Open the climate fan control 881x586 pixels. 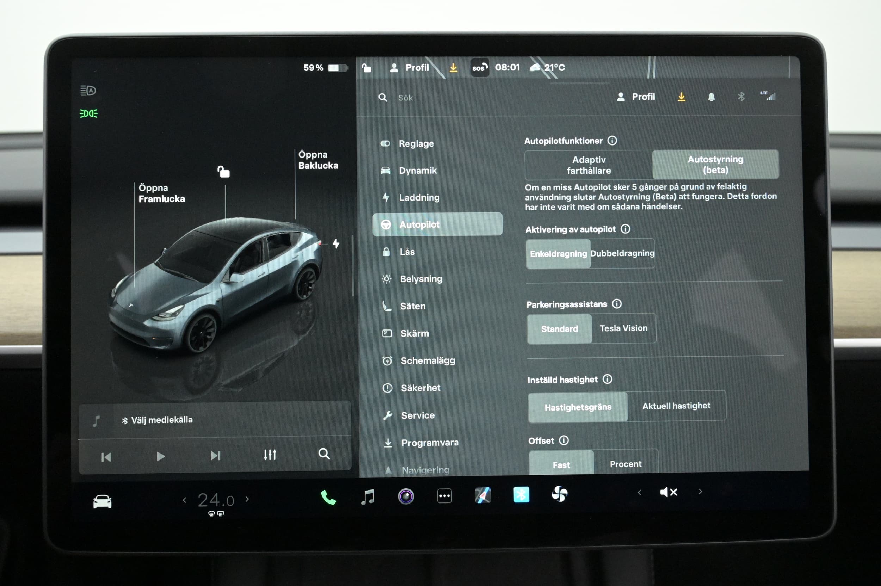[560, 494]
